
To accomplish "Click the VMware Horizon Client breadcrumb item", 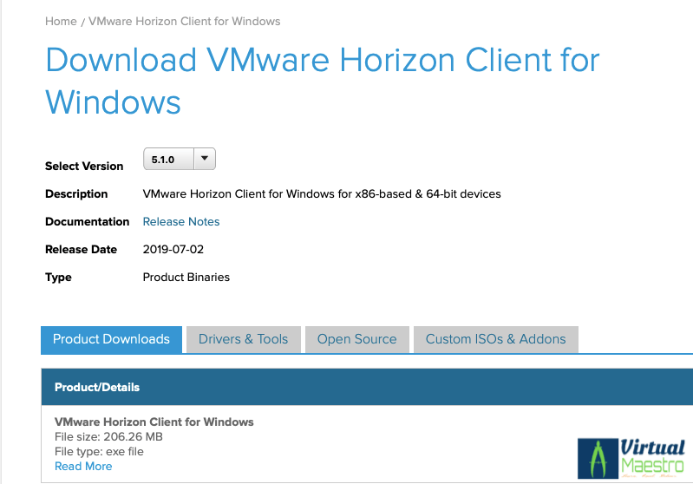I will pos(185,21).
